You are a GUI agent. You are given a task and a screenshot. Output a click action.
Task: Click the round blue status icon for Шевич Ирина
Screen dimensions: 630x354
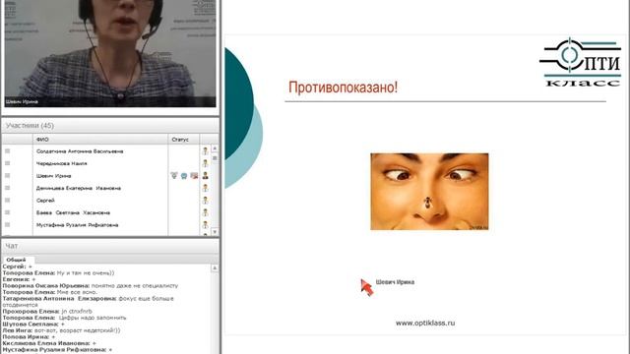tap(184, 176)
